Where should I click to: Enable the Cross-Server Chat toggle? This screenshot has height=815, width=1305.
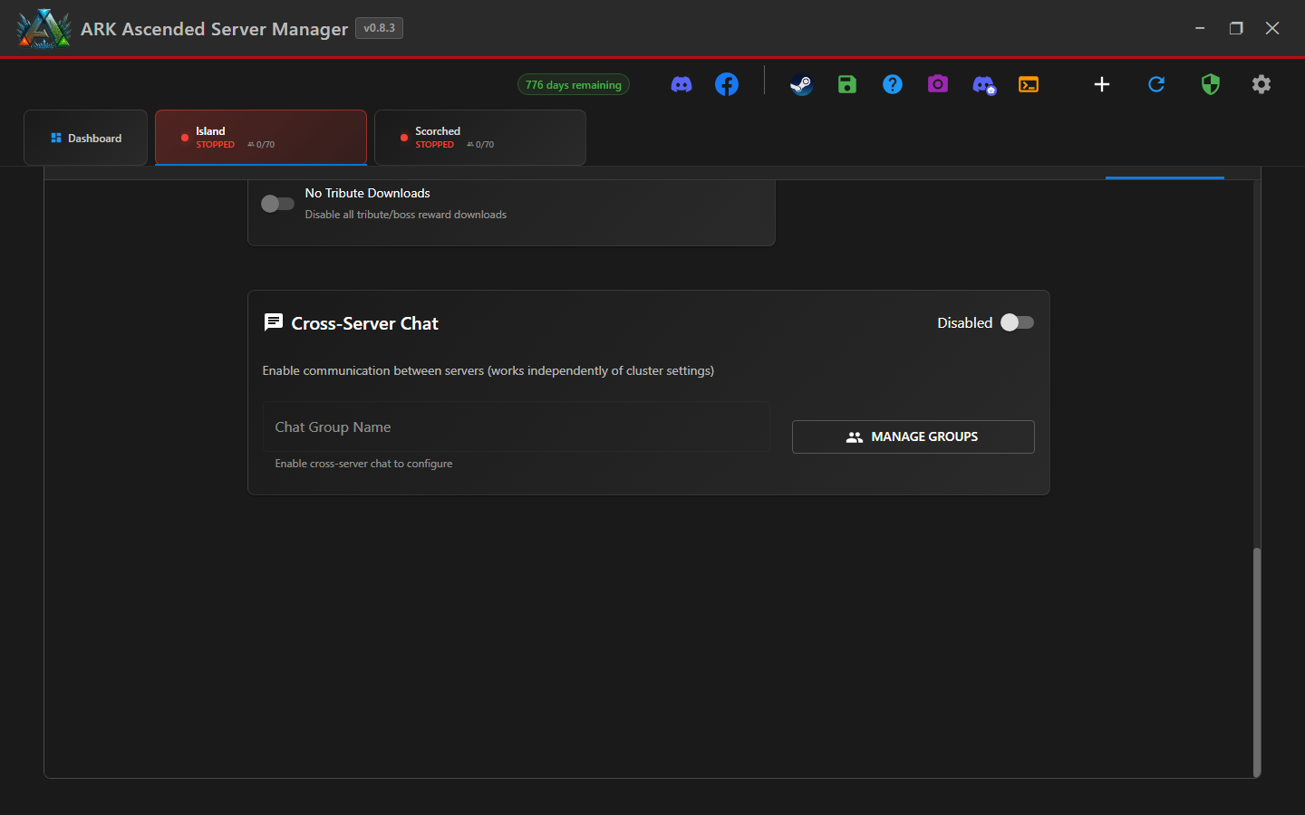1017,322
